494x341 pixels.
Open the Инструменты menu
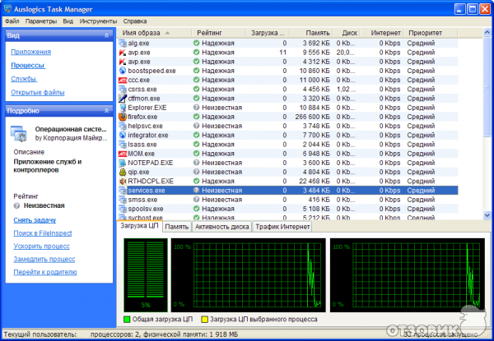99,19
